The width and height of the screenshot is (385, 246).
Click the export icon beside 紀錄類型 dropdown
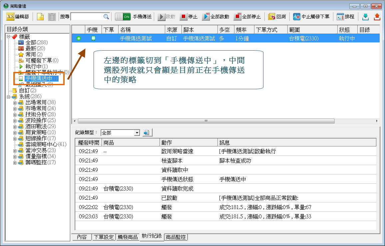click(x=147, y=132)
